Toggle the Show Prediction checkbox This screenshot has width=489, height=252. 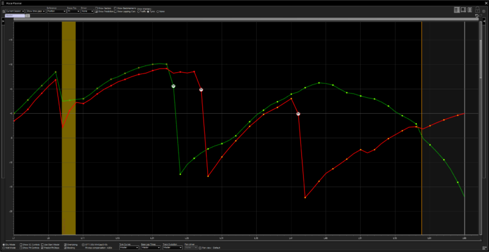[x=97, y=12]
